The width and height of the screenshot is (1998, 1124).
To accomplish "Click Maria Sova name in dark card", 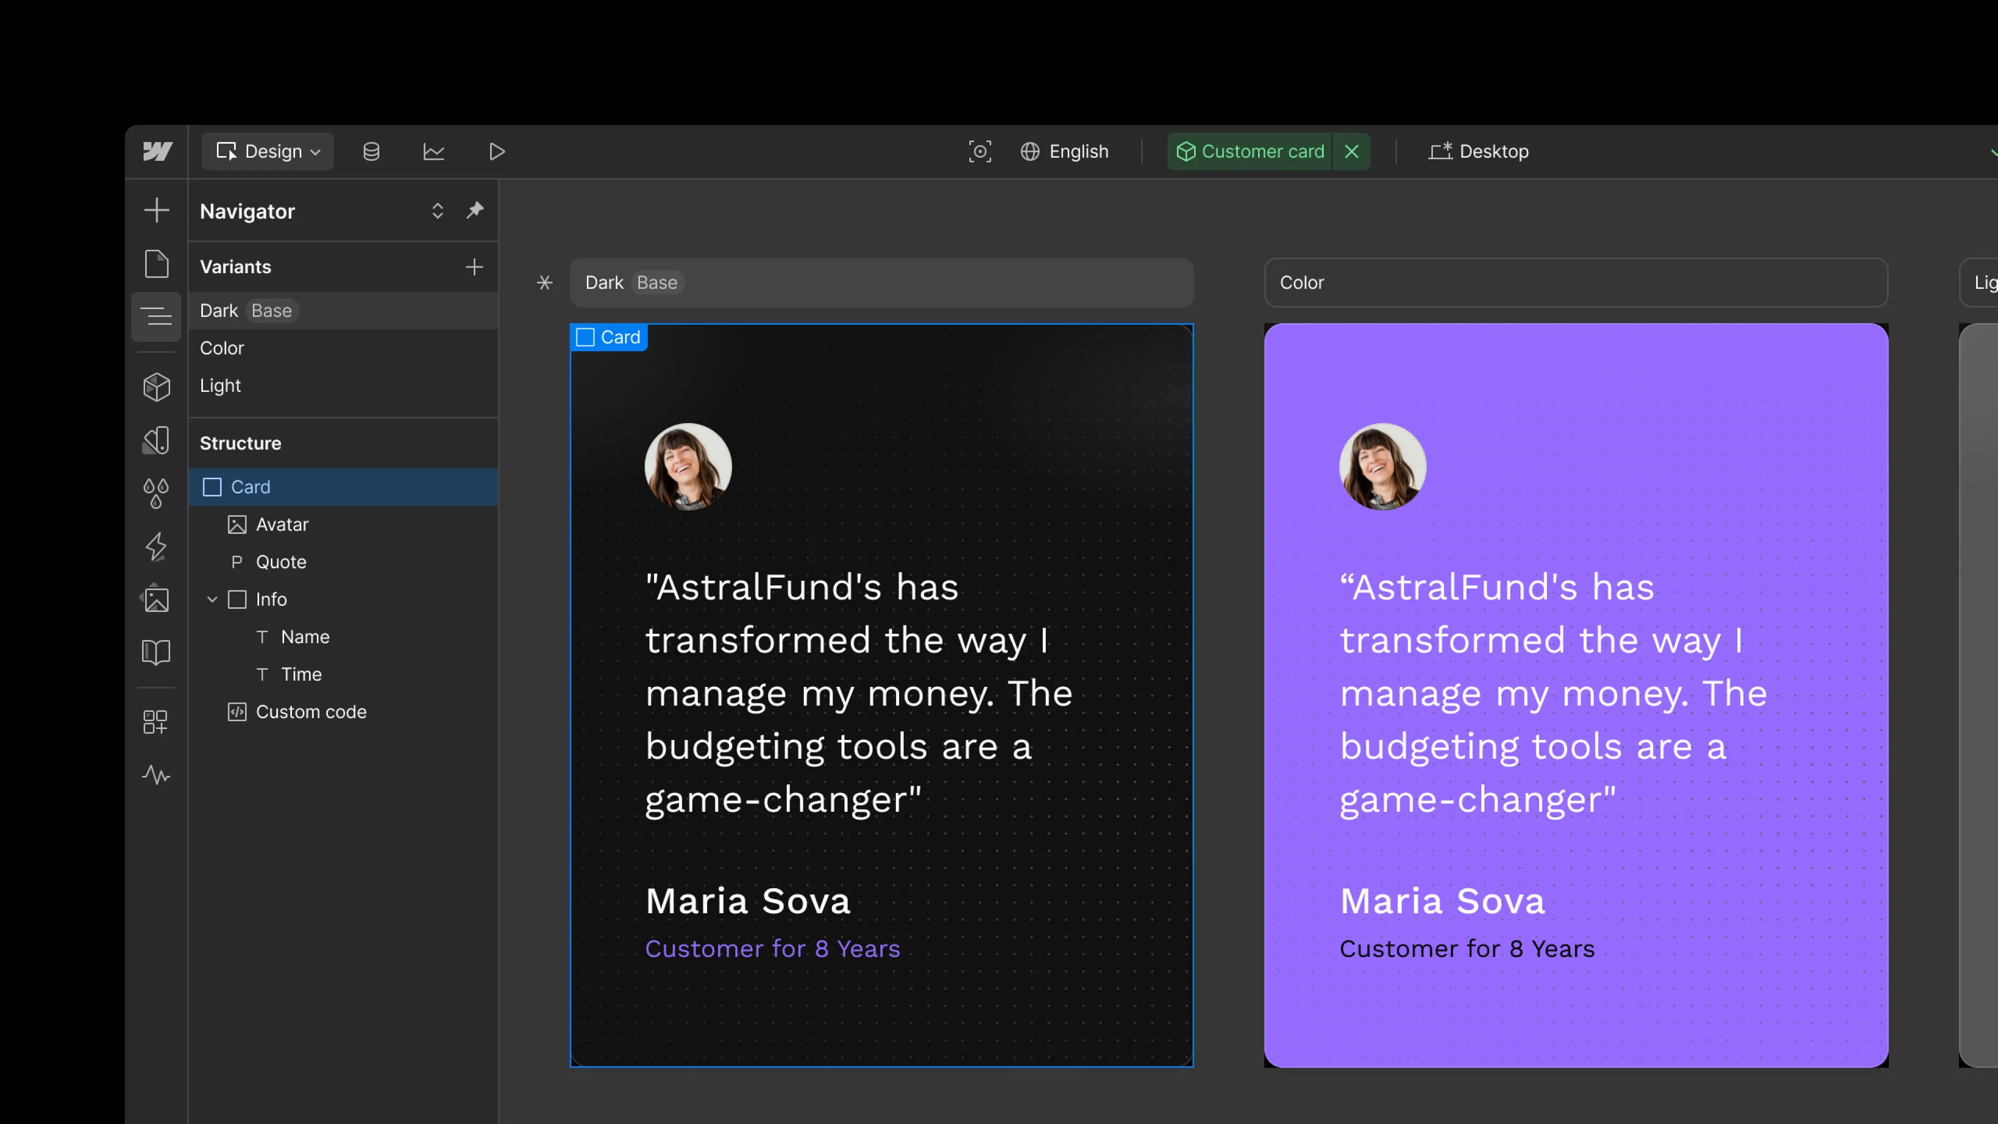I will (749, 901).
